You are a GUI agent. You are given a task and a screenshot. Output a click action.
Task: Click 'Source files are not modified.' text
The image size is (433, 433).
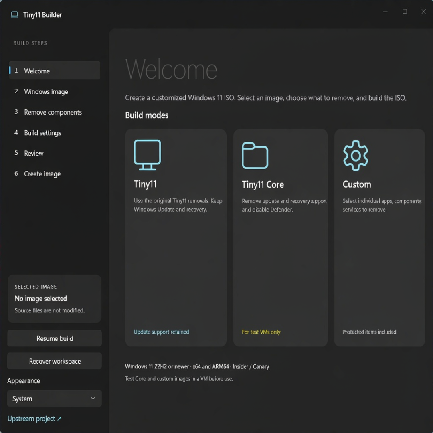pos(50,310)
